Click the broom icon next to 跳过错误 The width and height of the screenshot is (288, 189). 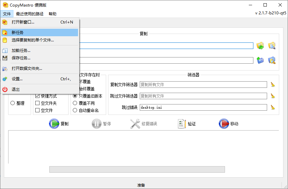273,107
